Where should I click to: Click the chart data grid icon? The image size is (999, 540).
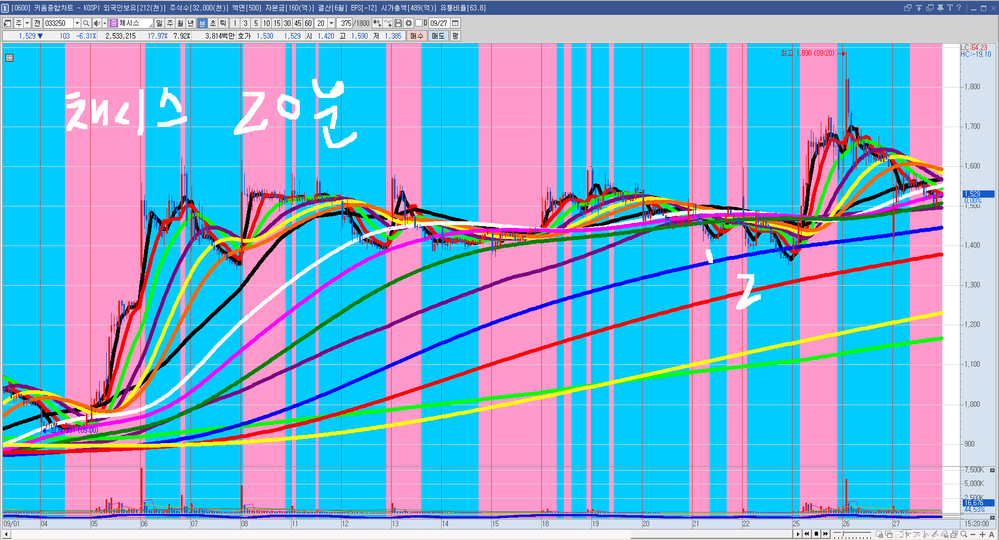(x=9, y=57)
